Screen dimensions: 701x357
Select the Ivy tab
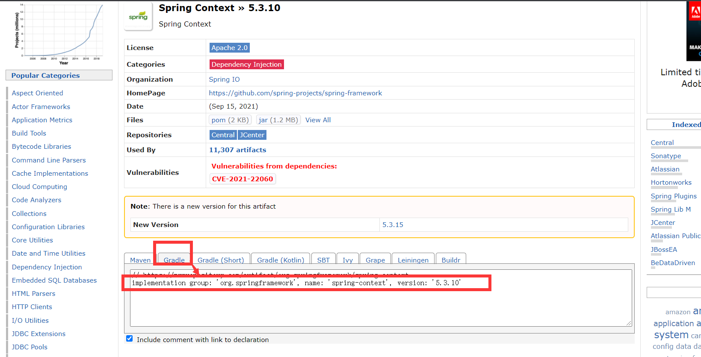[348, 260]
